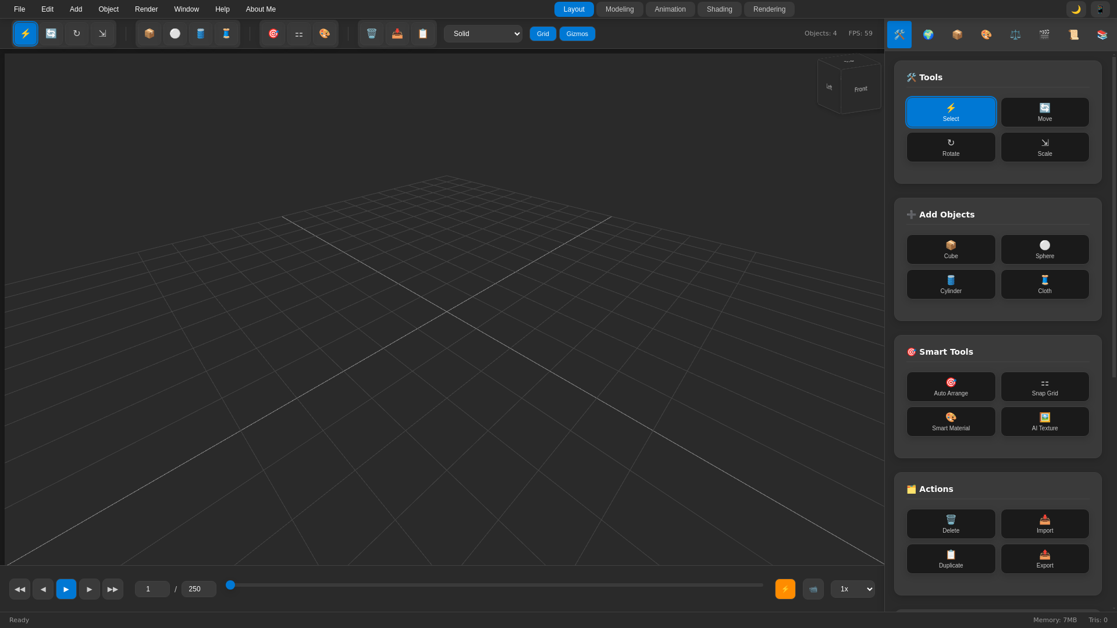Viewport: 1117px width, 628px height.
Task: Add a cube from the top toolbar
Action: [x=150, y=34]
